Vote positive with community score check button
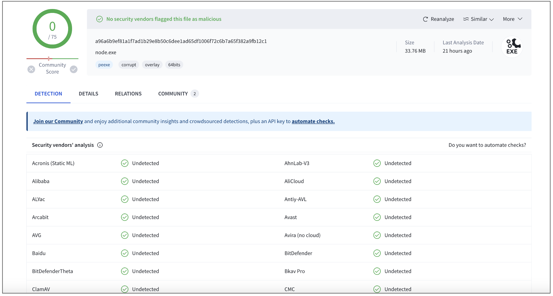The width and height of the screenshot is (553, 296). (x=74, y=69)
